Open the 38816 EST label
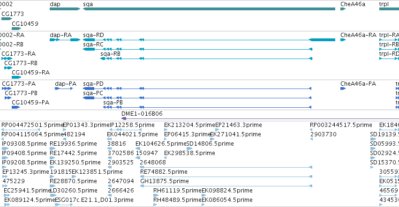The width and height of the screenshot is (399, 207). click(x=117, y=144)
